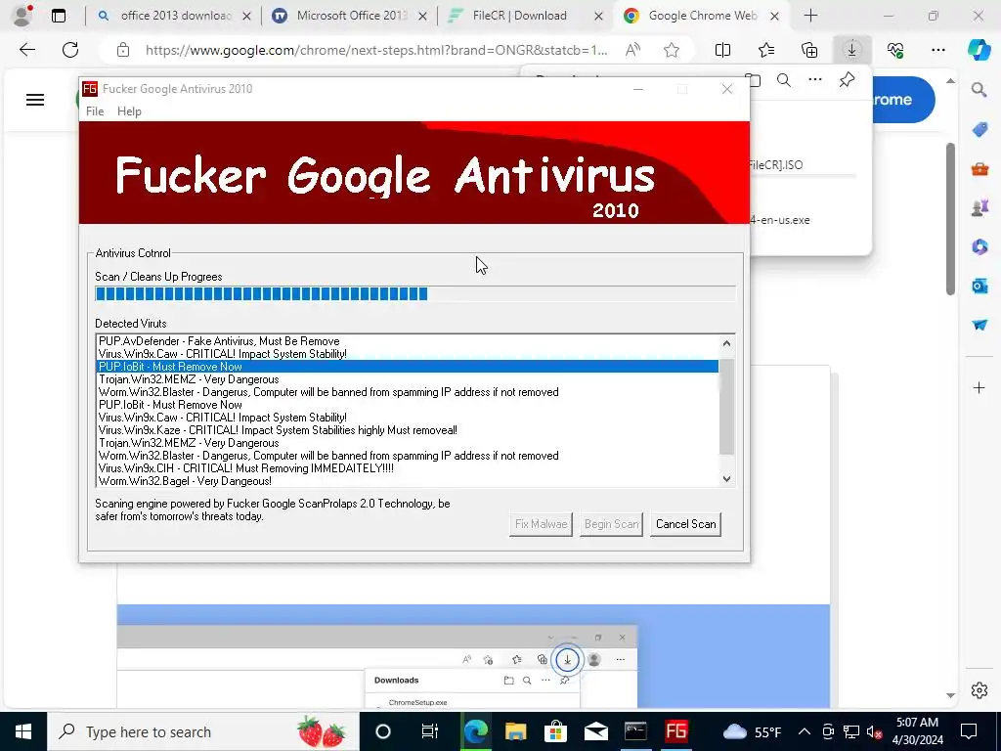Screen dimensions: 1001x751
Task: Click the taskbar search box
Action: (202, 731)
